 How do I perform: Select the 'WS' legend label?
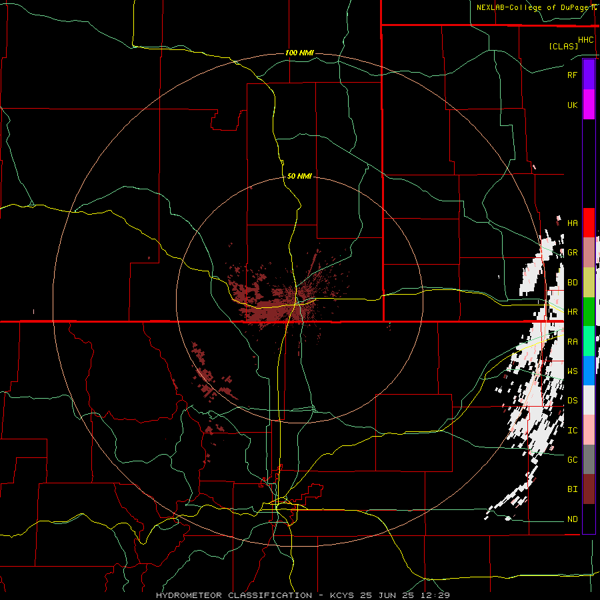(572, 371)
